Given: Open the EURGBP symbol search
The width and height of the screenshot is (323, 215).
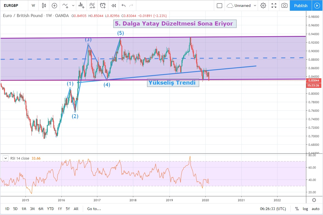Looking at the screenshot, I should [x=11, y=5].
